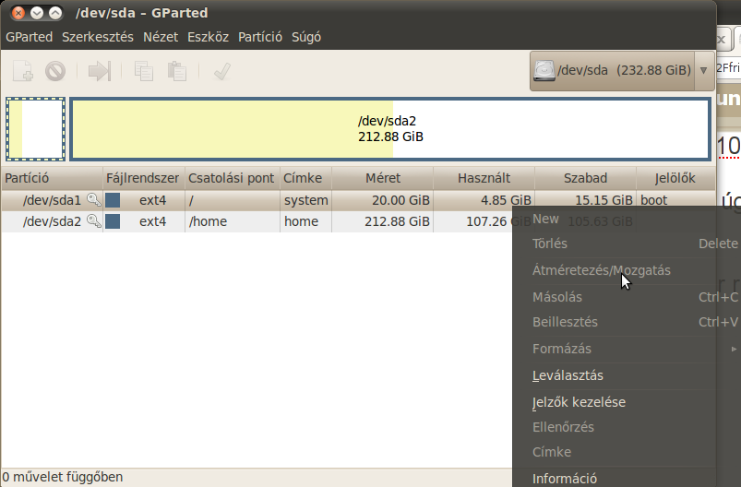Sort by the Partíció column header
Screen dimensions: 741x487
point(52,178)
